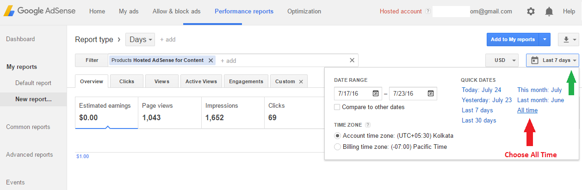Select the Impressions metric card
582x190 pixels.
[x=233, y=112]
